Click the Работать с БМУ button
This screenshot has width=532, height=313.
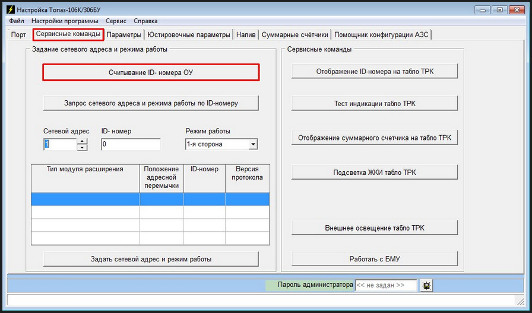coord(375,259)
